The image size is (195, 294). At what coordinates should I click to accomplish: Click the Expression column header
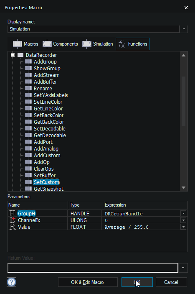click(x=146, y=205)
